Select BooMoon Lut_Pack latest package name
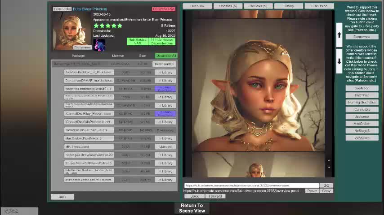384x215 pixels. click(x=89, y=72)
